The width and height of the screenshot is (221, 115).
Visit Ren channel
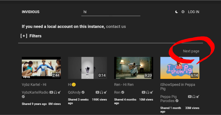click(117, 92)
